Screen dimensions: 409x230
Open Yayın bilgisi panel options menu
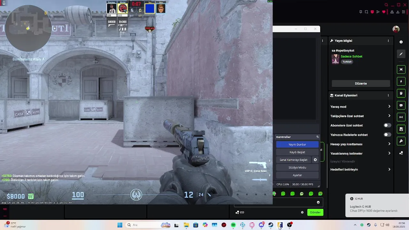pos(388,41)
